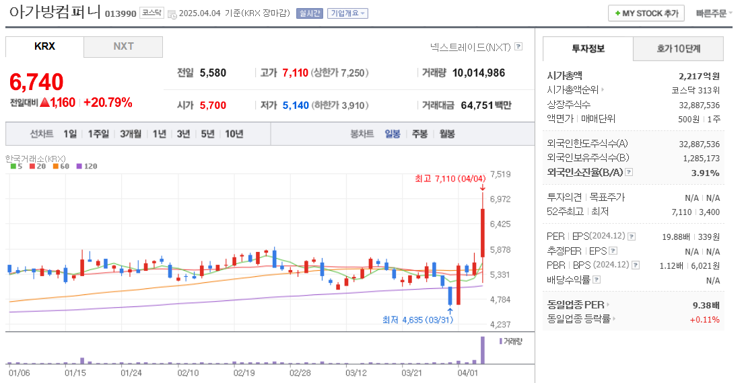Viewport: 744px width, 383px height.
Task: Click the 52주최고 label
Action: click(565, 212)
